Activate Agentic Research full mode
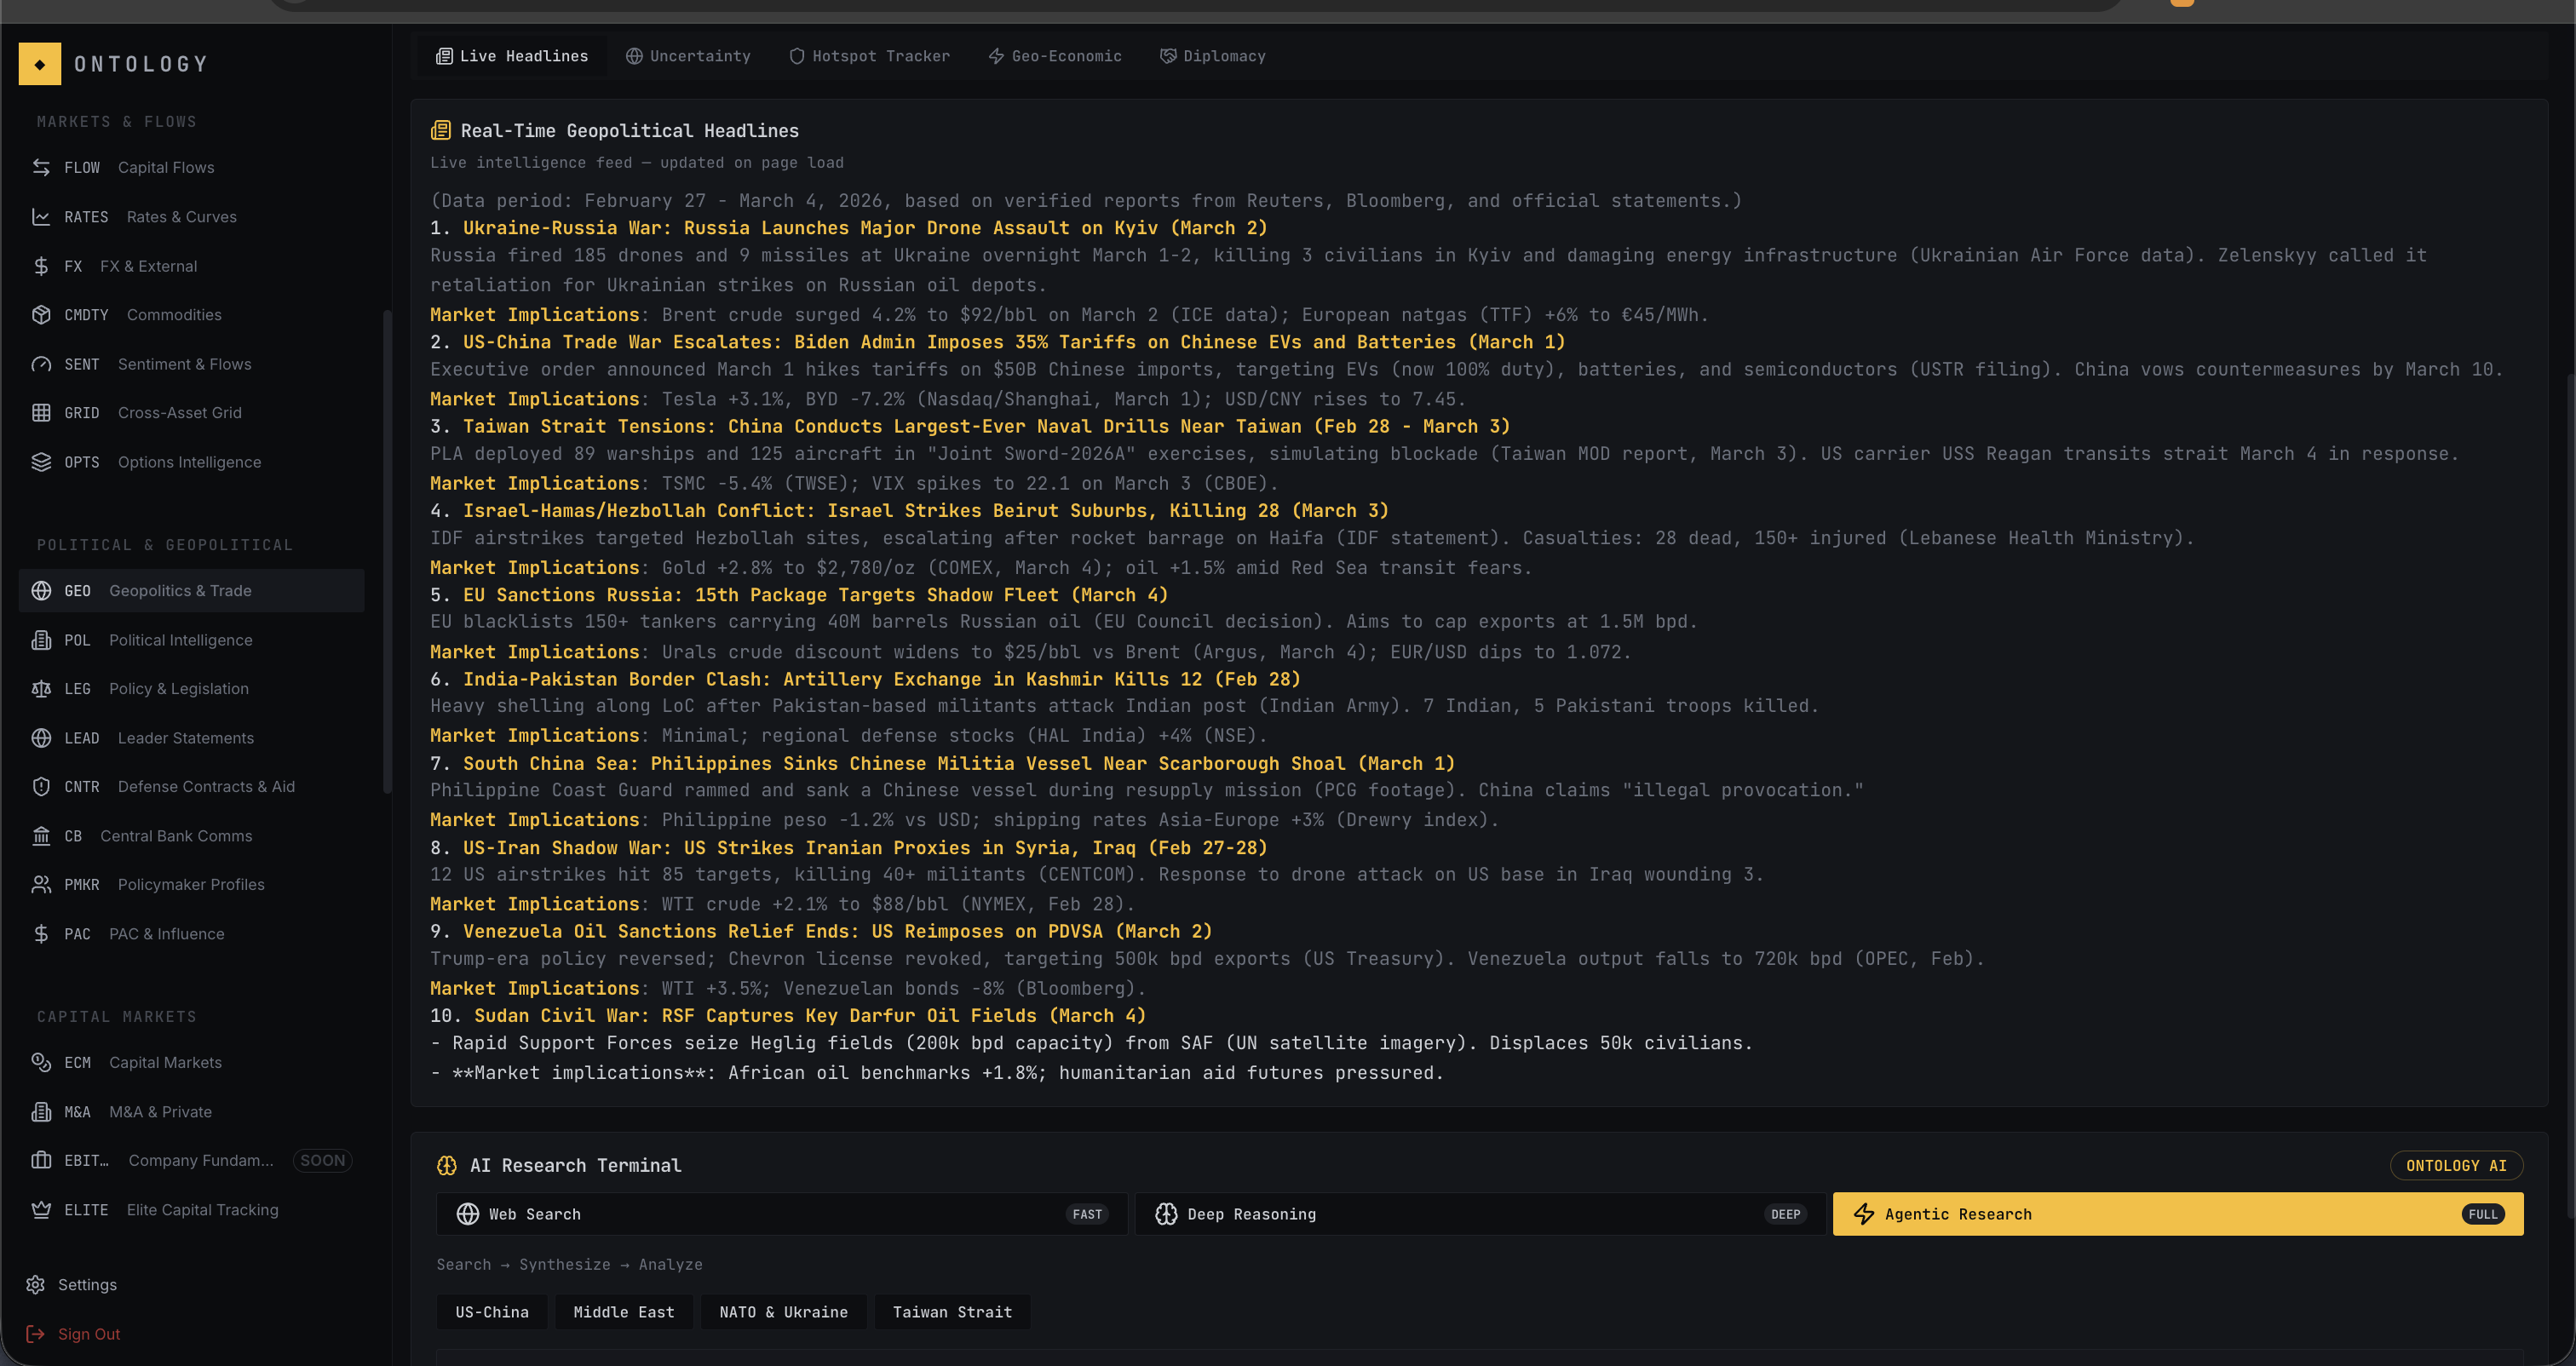This screenshot has height=1366, width=2576. pos(2176,1214)
